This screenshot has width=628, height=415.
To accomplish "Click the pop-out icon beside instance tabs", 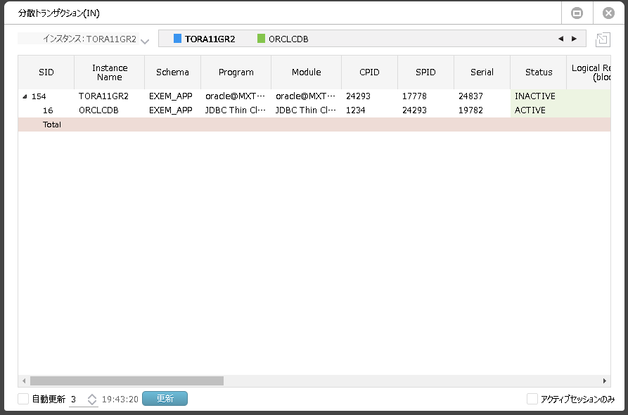I will click(x=603, y=39).
